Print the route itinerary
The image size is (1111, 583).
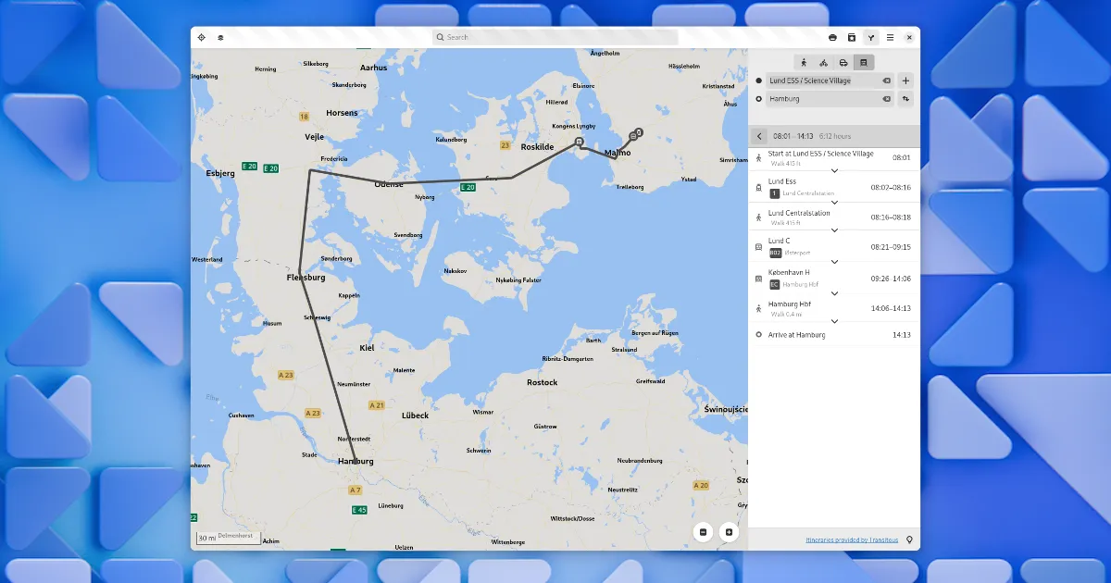click(x=832, y=38)
